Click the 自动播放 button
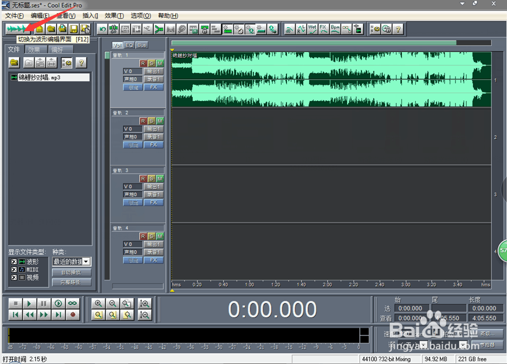Screen dimensions: 507x364 tap(72, 272)
